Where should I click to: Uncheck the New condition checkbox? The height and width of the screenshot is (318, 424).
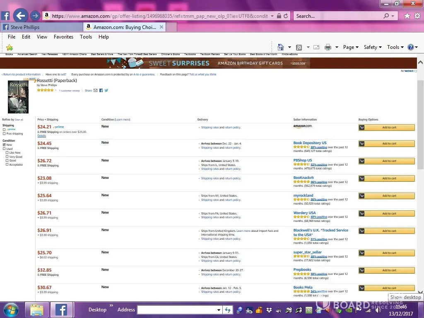click(x=4, y=145)
